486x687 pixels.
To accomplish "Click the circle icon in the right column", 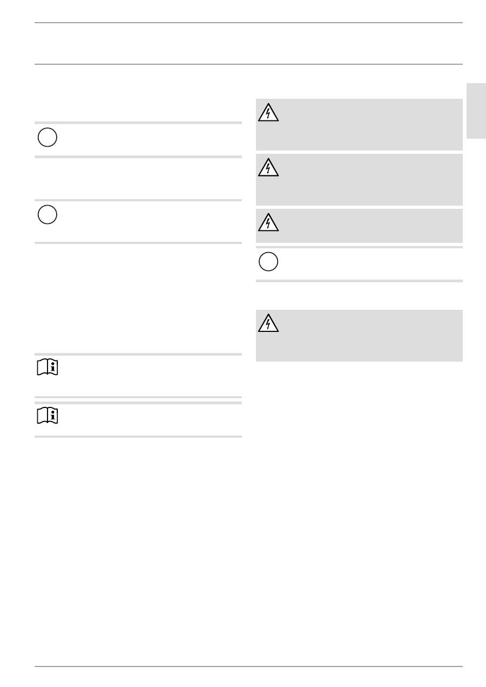I will (x=268, y=262).
